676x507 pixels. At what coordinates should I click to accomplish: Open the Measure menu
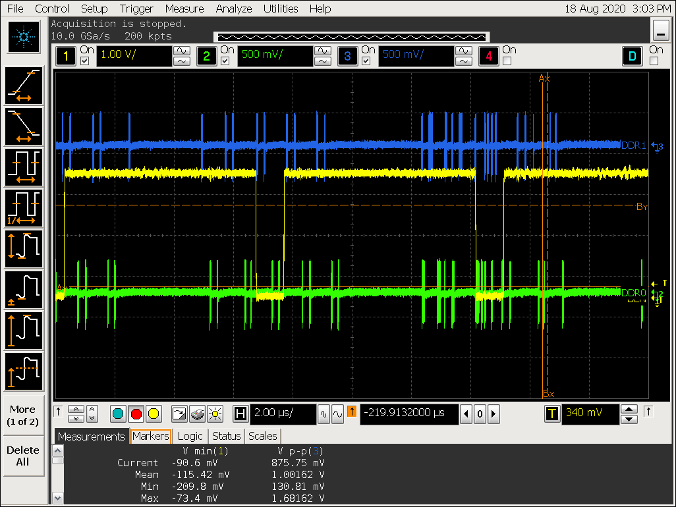pos(184,9)
